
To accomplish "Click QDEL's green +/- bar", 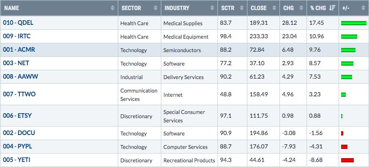I will pos(354,23).
